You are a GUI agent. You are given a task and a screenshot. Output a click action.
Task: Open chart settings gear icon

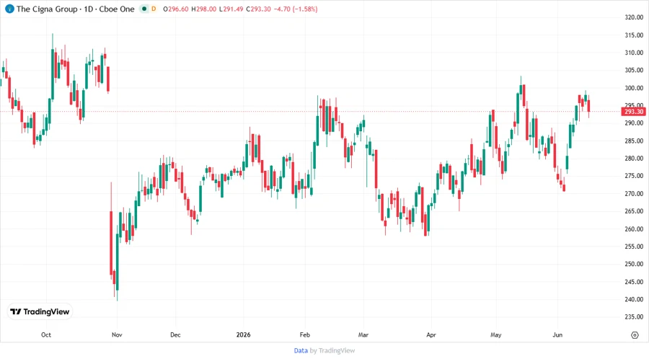tap(635, 335)
